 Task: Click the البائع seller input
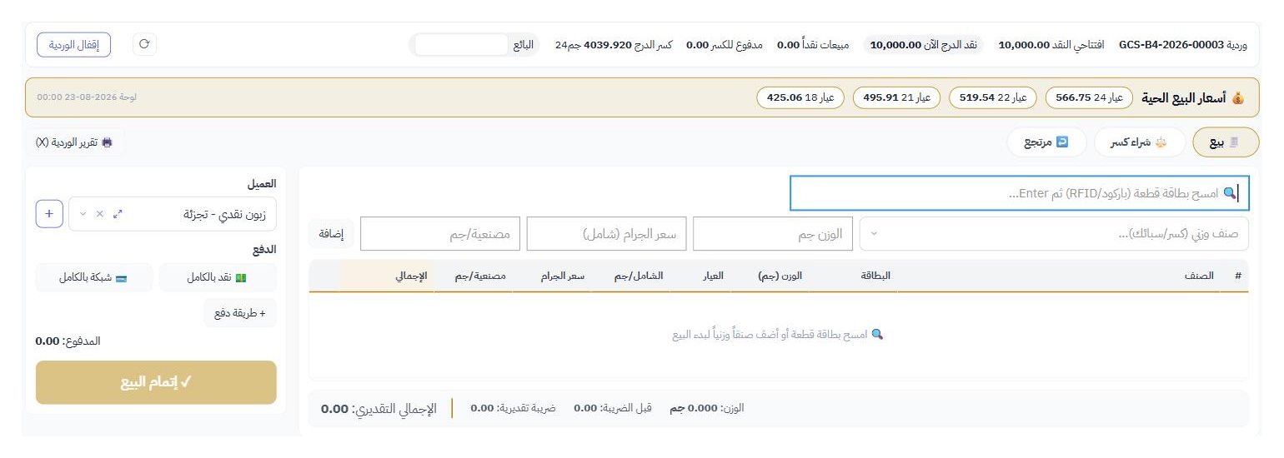(461, 45)
